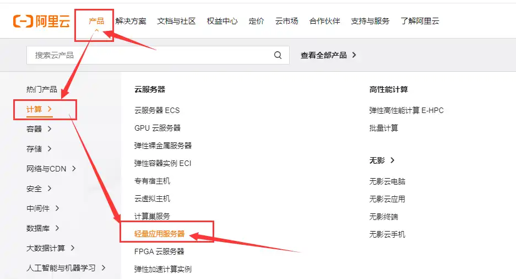Open 批量计算 product
The width and height of the screenshot is (516, 279).
[384, 128]
